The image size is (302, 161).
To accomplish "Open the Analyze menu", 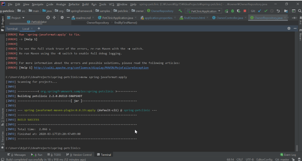I will [x=61, y=4].
